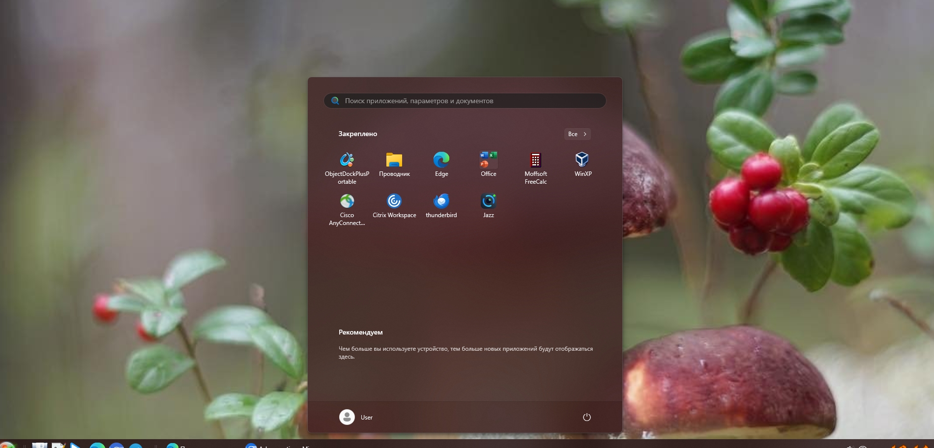Select the Закреплено section header
934x448 pixels.
click(x=357, y=134)
